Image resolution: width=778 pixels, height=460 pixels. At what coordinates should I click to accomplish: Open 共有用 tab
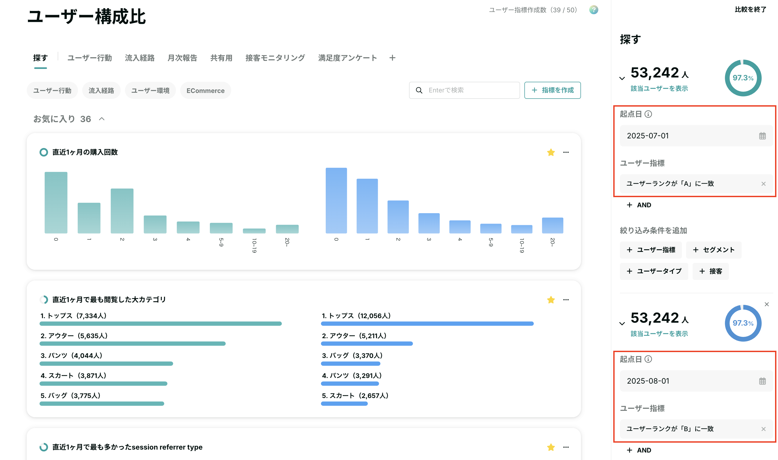pos(221,58)
